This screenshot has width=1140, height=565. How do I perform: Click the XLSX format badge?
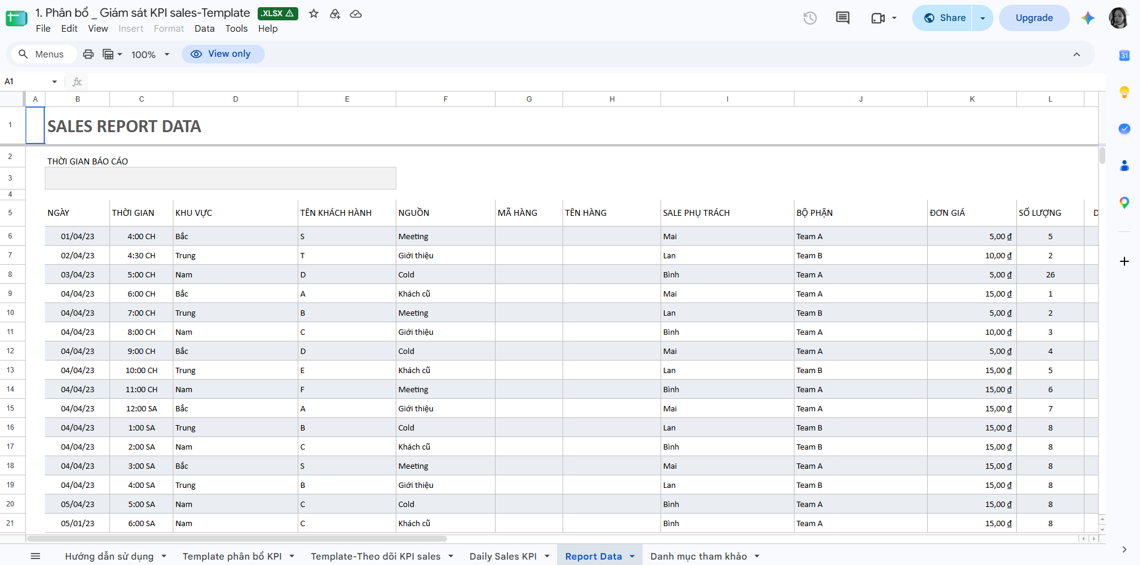(x=277, y=13)
